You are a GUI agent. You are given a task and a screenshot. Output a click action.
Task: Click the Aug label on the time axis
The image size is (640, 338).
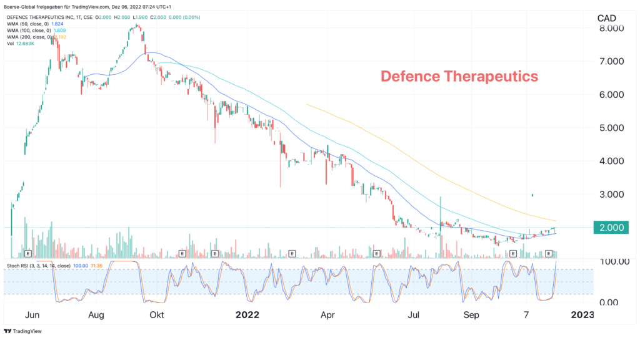(x=96, y=315)
